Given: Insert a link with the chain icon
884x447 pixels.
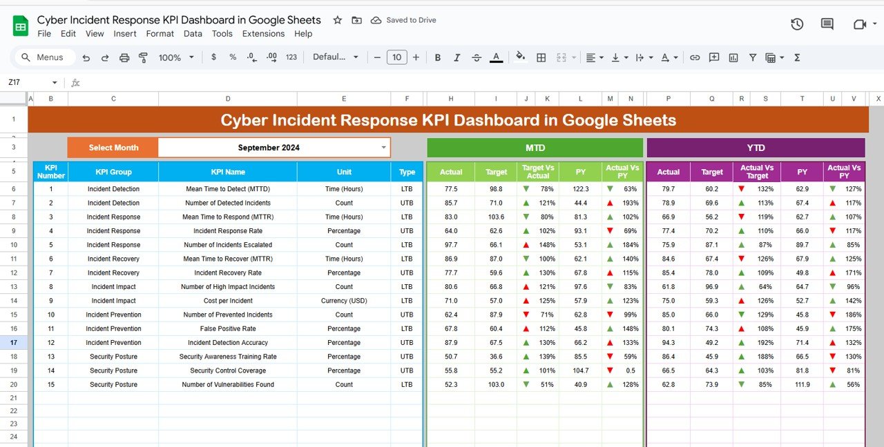Looking at the screenshot, I should coord(695,57).
